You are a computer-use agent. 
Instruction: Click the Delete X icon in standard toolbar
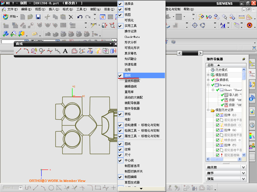(x=71, y=17)
